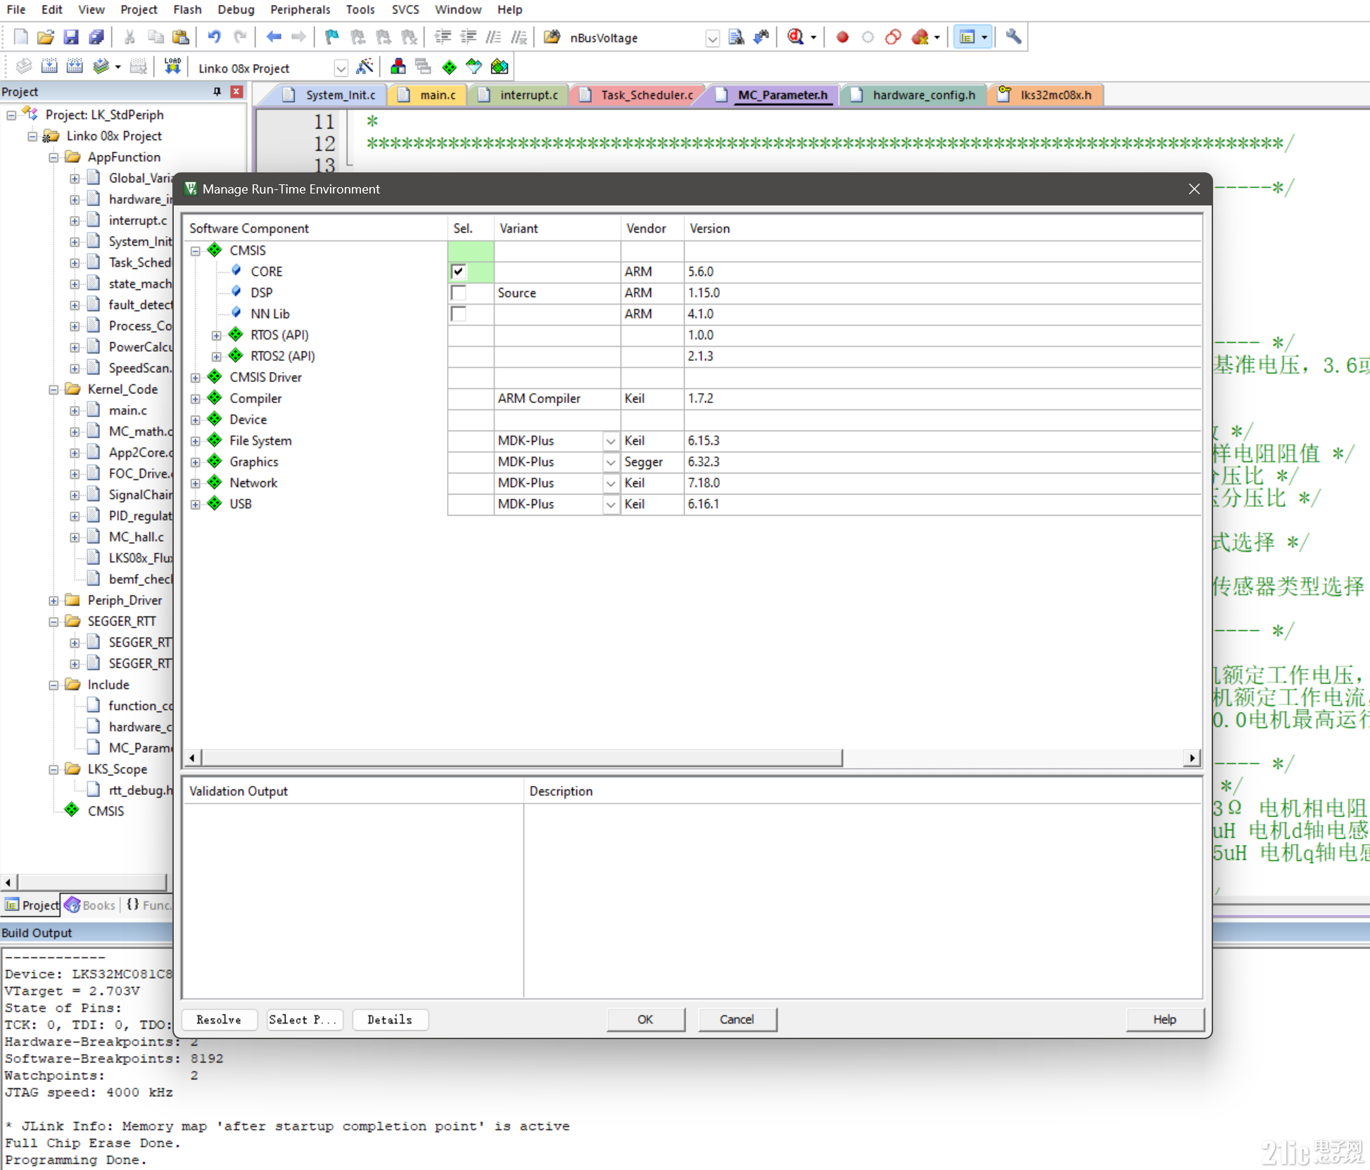Click the green diamond Manage Run-Time Environment toolbar icon

pos(449,67)
